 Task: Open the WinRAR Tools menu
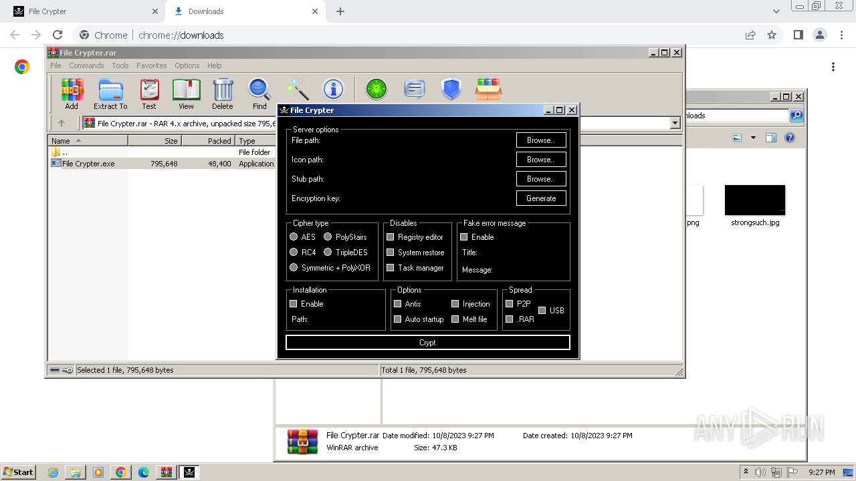tap(120, 65)
